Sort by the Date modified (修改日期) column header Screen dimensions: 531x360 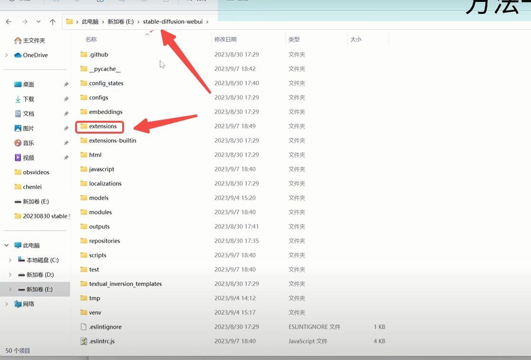click(225, 39)
